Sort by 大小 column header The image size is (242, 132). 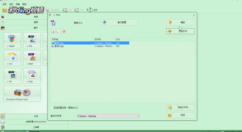click(x=122, y=39)
